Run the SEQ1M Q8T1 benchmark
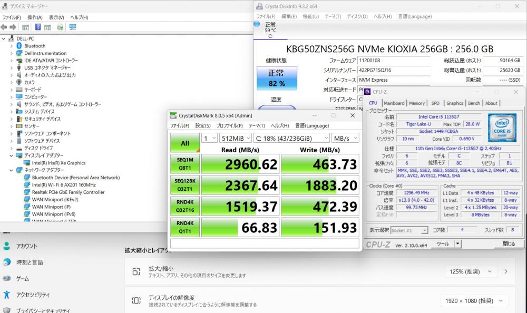 click(185, 164)
